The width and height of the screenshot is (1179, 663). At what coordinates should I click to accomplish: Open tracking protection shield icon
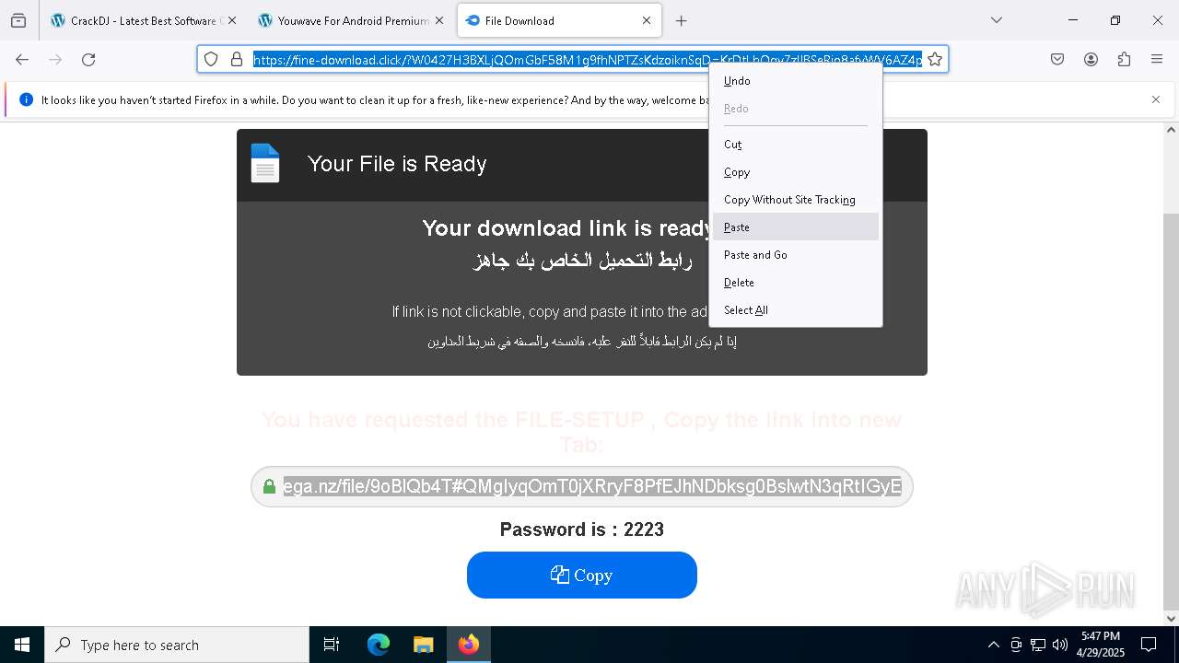(x=211, y=59)
